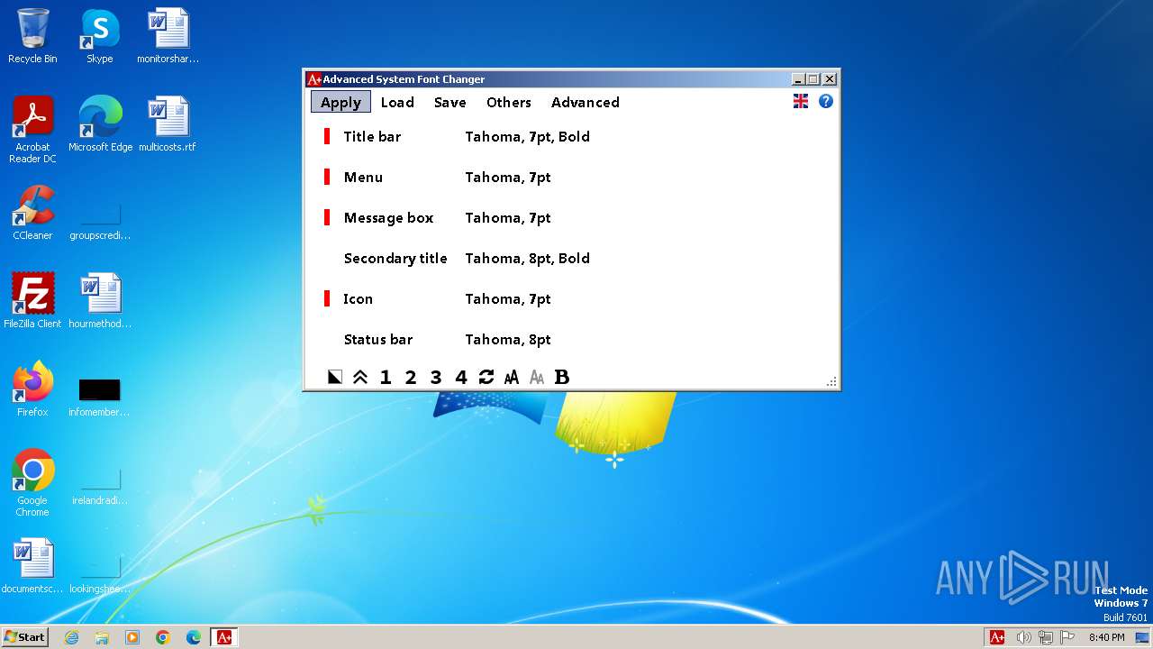Close the Advanced System Font Changer window
This screenshot has height=649, width=1153.
pyautogui.click(x=830, y=79)
